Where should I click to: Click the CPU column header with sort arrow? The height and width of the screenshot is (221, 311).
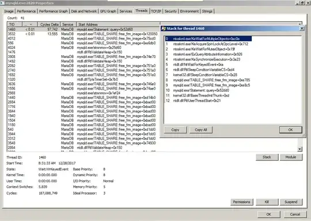tap(29, 25)
